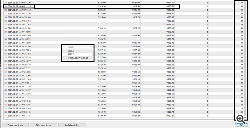This screenshot has width=250, height=128.
Task: Click the tick icon of row 16:40:01.115
Action: click(x=6, y=6)
